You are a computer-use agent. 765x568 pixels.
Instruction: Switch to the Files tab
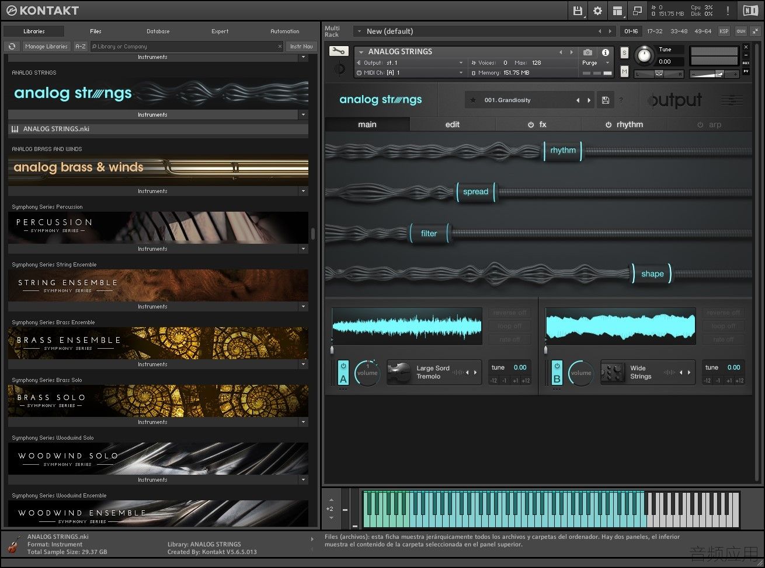coord(96,31)
